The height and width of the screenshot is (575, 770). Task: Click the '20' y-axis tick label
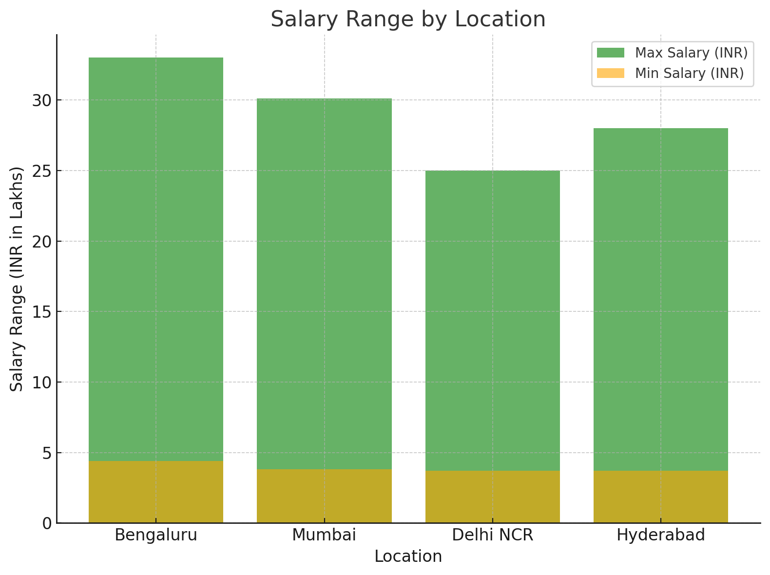coord(42,241)
